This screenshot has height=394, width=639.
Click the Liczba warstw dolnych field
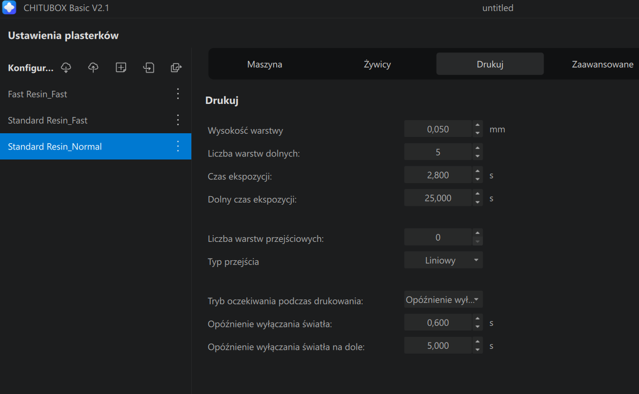tap(438, 152)
